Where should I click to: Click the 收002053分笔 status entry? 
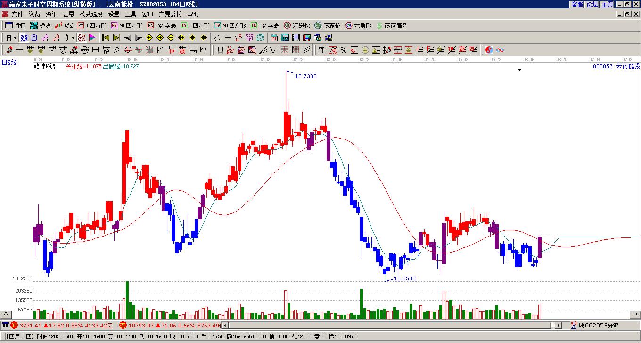(599, 325)
